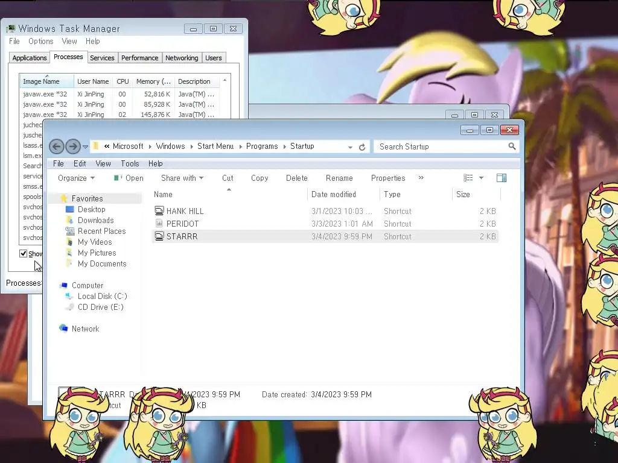Select Network in navigation pane

tap(85, 329)
